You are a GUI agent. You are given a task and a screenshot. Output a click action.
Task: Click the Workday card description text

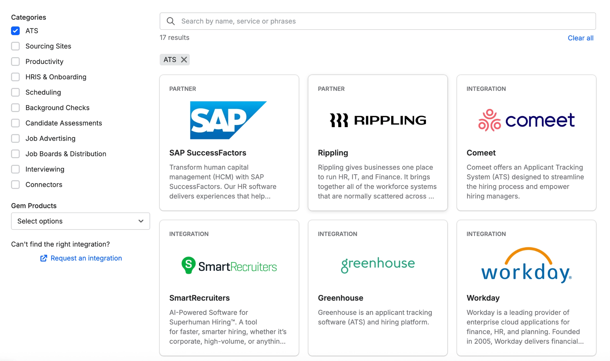pyautogui.click(x=525, y=327)
